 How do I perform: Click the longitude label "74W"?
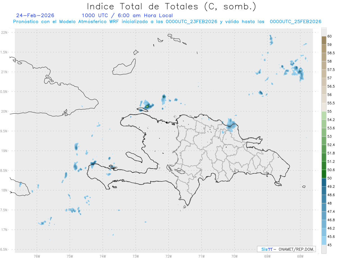[103, 256]
